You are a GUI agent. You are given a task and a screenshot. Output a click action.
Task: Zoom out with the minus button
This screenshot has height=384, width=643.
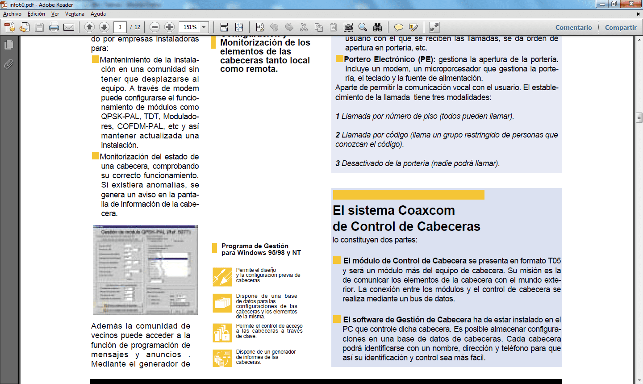coord(154,27)
